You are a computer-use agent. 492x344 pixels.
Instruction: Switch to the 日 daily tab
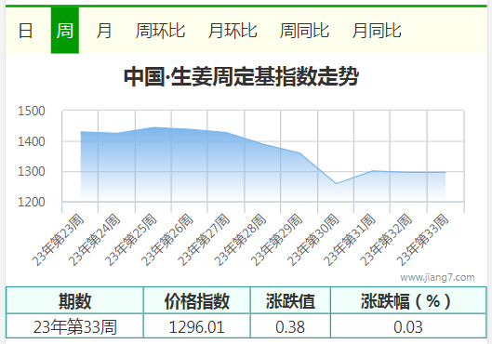(x=25, y=31)
